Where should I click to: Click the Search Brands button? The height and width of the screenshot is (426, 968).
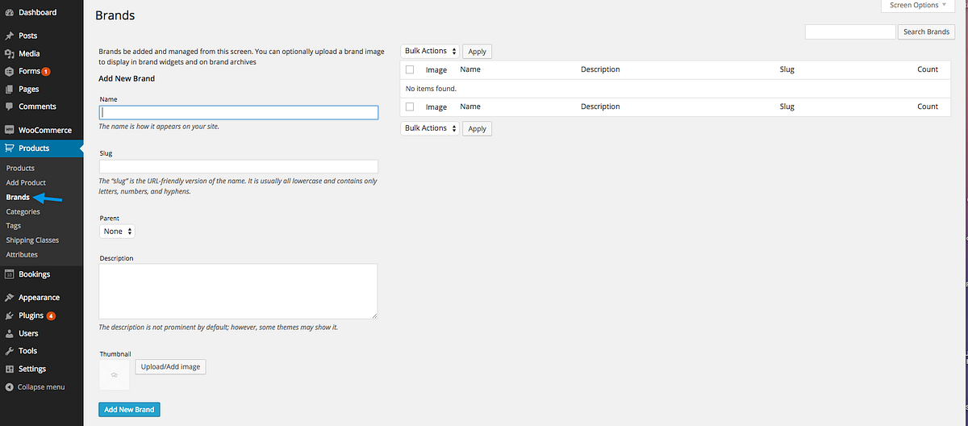pos(926,32)
